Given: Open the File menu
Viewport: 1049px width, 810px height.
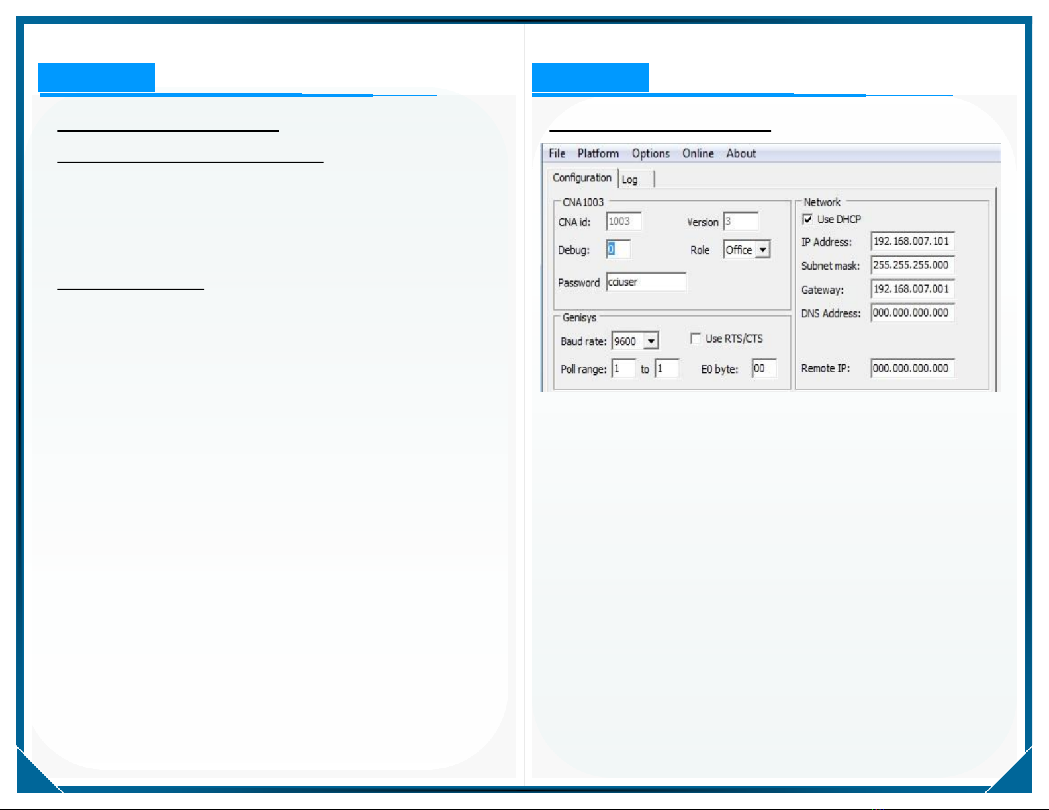Looking at the screenshot, I should 557,153.
